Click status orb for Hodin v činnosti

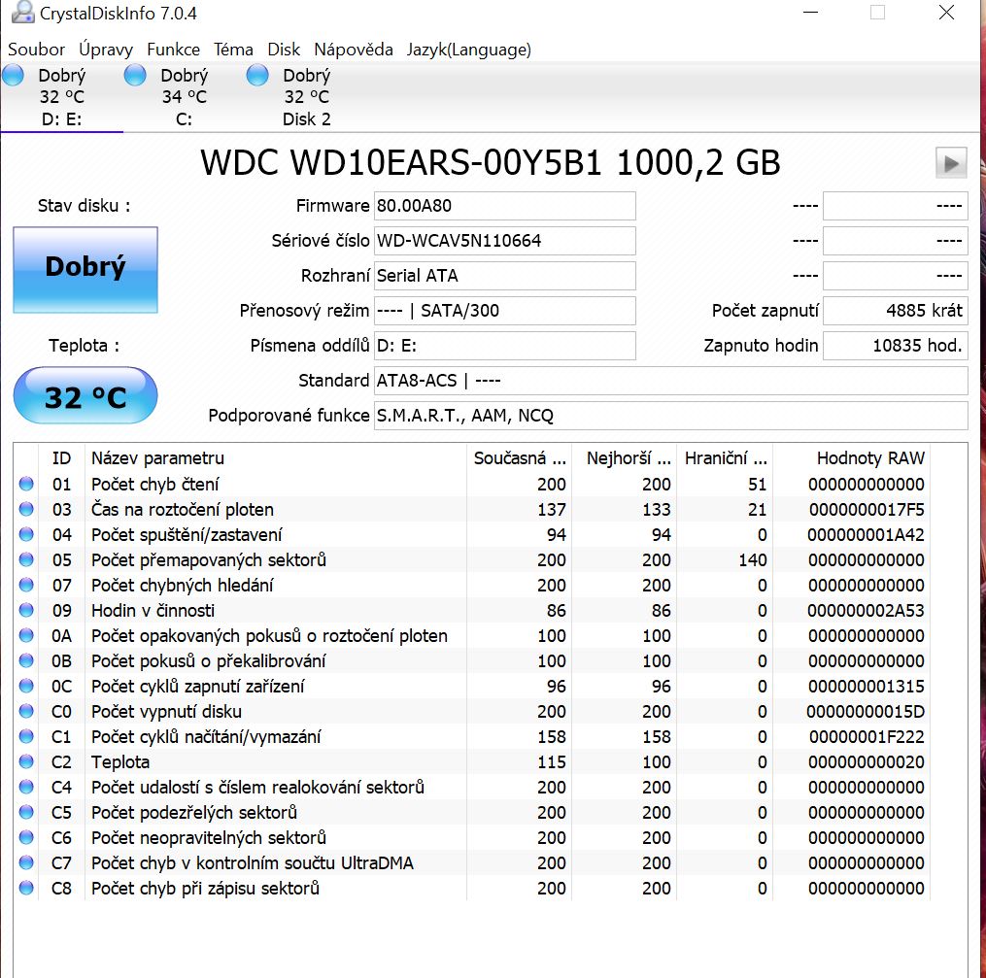coord(26,610)
